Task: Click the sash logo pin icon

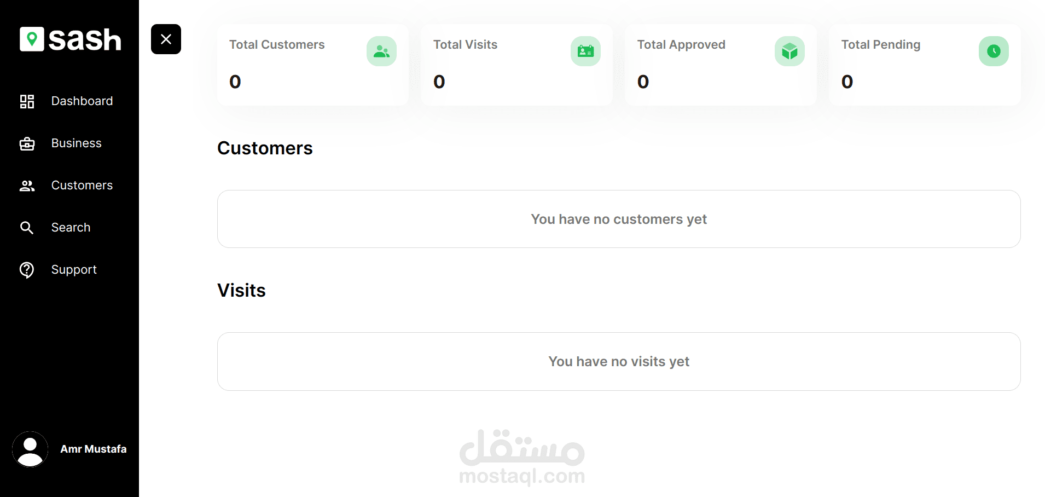Action: (x=32, y=39)
